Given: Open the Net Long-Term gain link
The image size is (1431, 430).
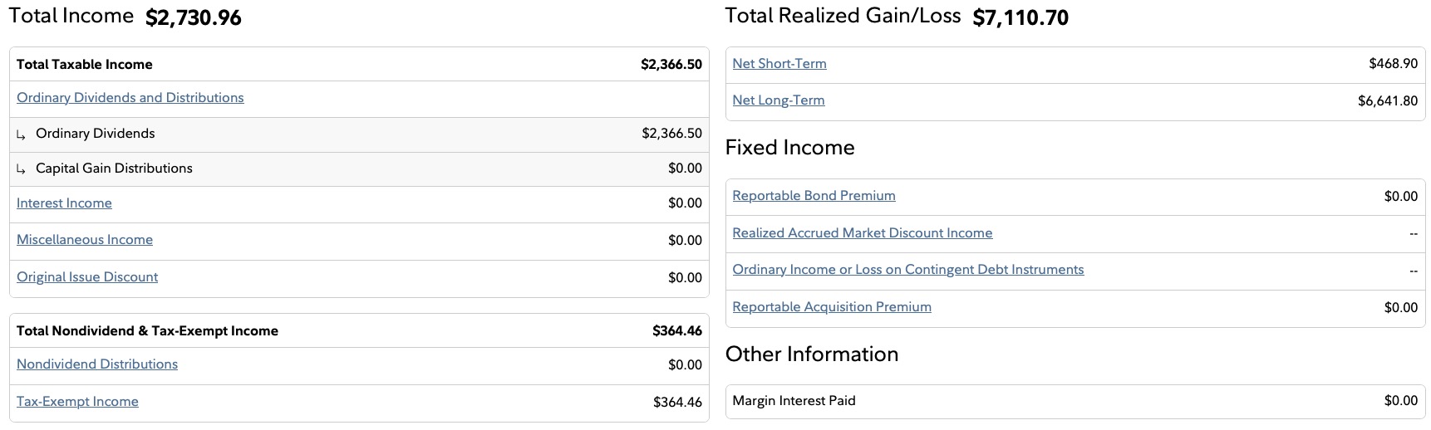Looking at the screenshot, I should (778, 100).
